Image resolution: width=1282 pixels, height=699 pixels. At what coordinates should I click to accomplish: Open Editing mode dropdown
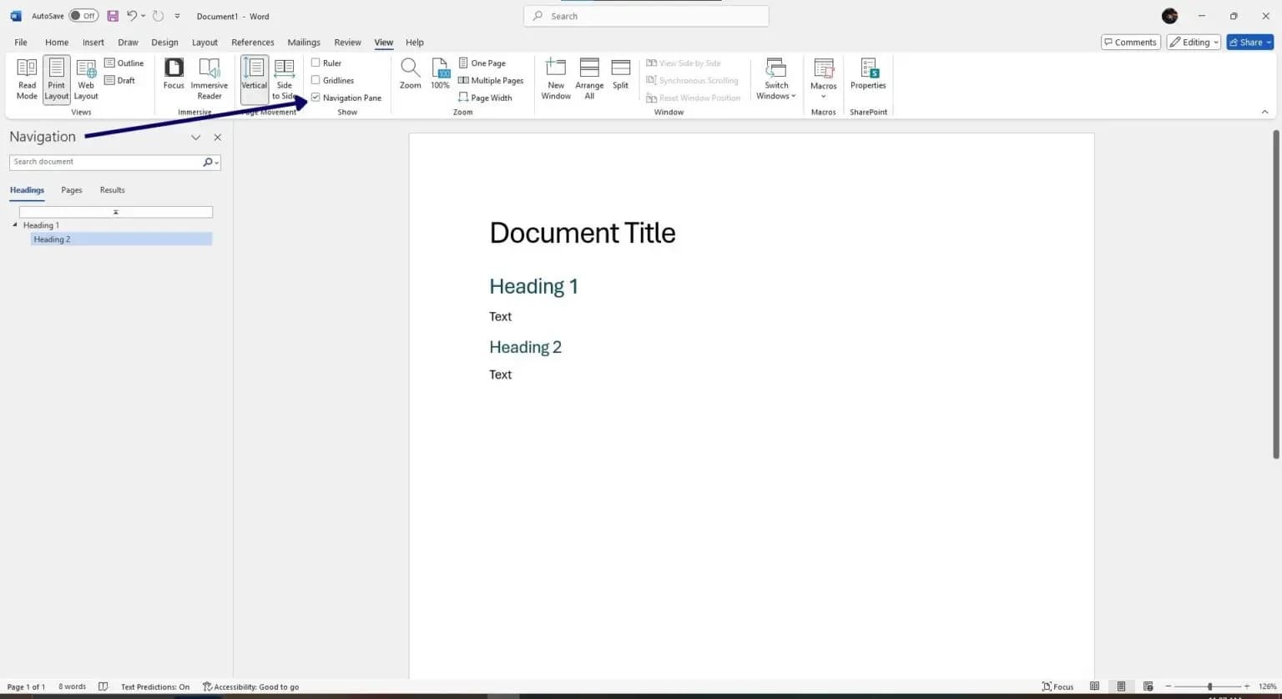pyautogui.click(x=1194, y=42)
